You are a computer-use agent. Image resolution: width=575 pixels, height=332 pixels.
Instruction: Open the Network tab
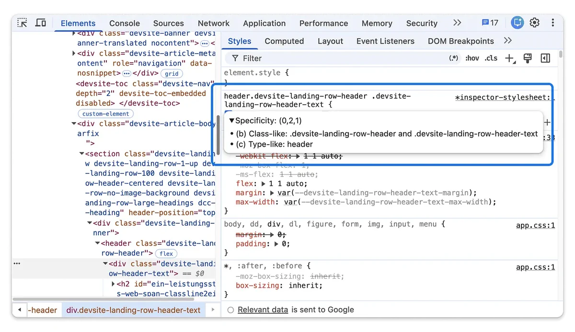tap(214, 23)
